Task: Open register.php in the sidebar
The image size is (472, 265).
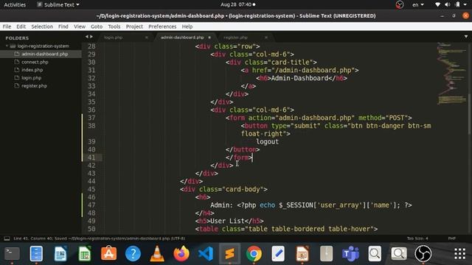Action: click(x=34, y=85)
